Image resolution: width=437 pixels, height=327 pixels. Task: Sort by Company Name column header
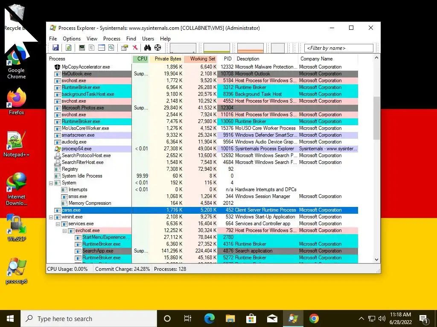point(328,59)
